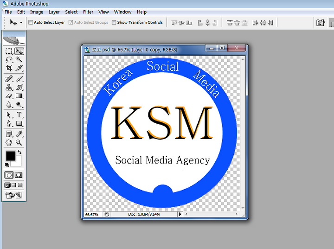The height and width of the screenshot is (249, 334).
Task: Select the Rectangle shape tool
Action: (x=19, y=123)
